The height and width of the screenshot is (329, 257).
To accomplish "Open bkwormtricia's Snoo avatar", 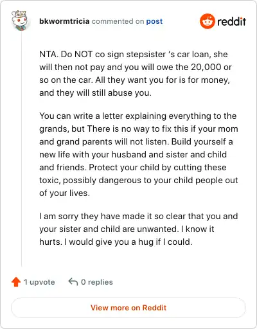I will [x=20, y=21].
